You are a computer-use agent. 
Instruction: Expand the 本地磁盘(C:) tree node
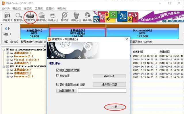point(7,53)
